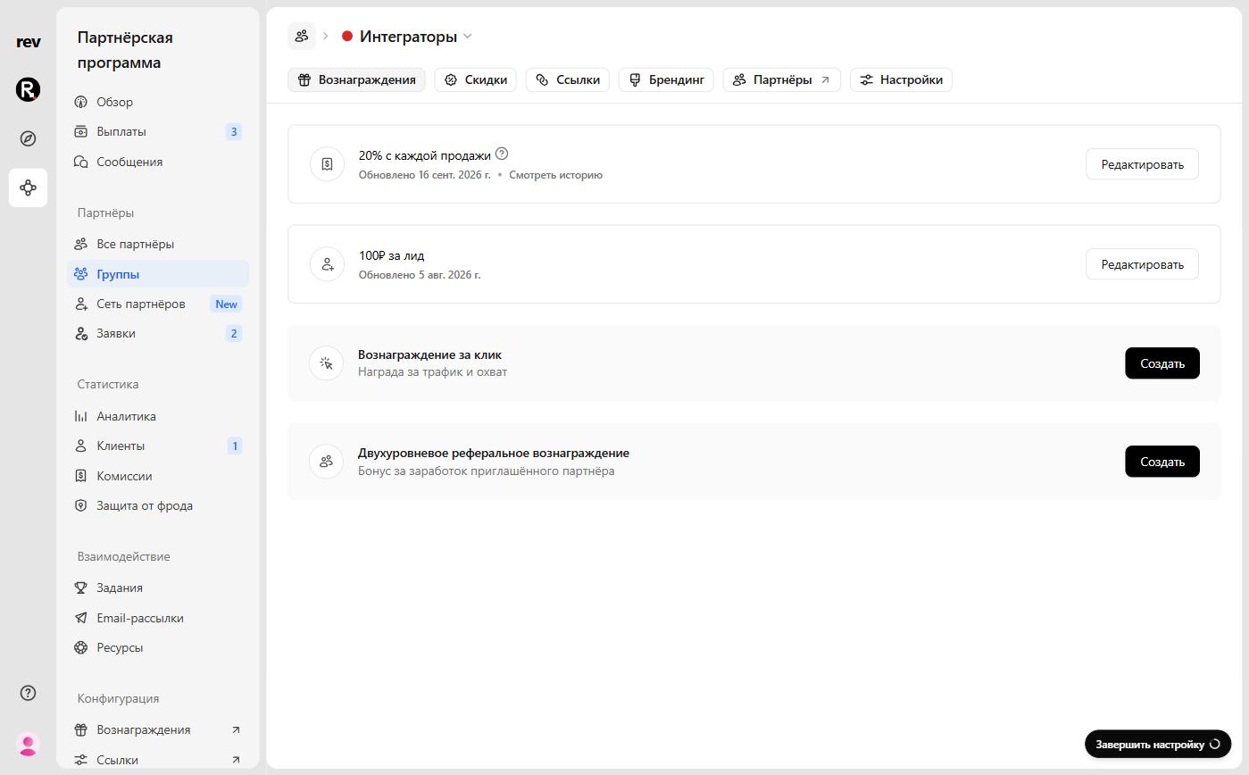Click the two-level referral reward icon
Image resolution: width=1249 pixels, height=775 pixels.
pos(327,462)
